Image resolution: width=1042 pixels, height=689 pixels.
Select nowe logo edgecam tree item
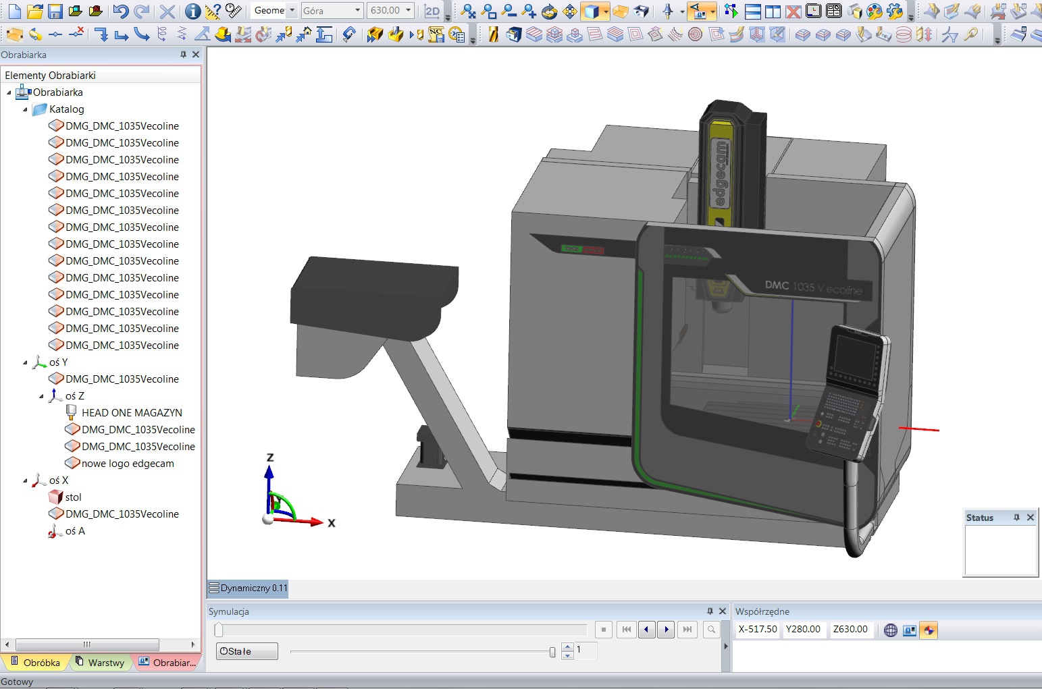point(128,464)
